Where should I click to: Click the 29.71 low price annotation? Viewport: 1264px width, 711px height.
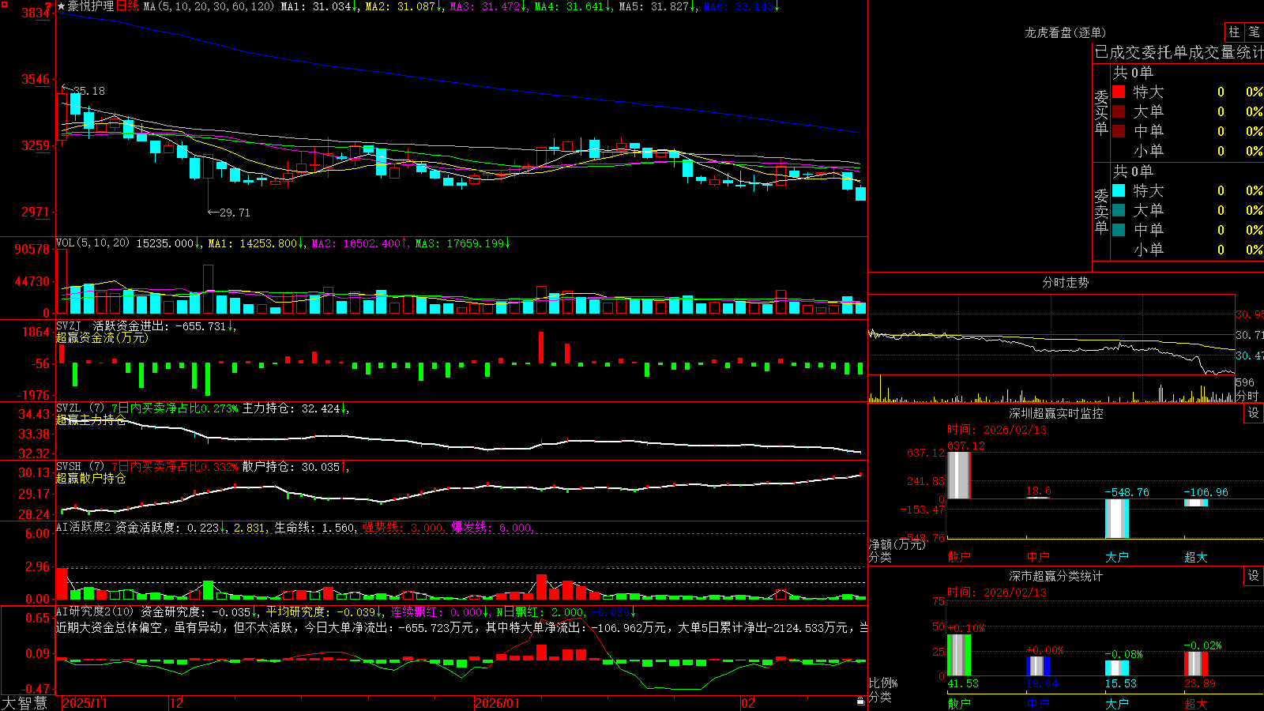click(235, 213)
